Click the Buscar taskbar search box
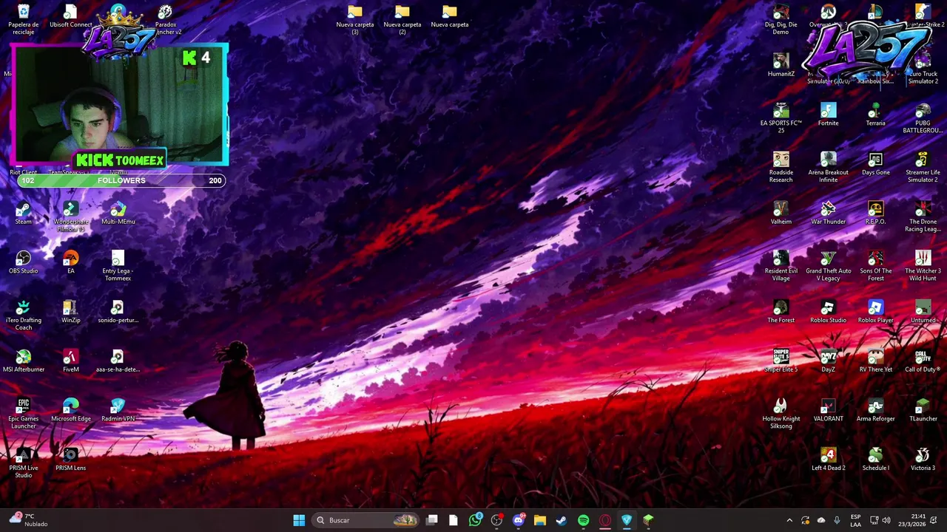The width and height of the screenshot is (947, 532). (x=365, y=520)
